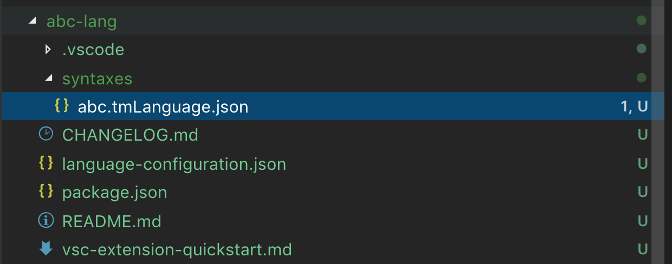
Task: Open the README.md file
Action: [x=112, y=221]
